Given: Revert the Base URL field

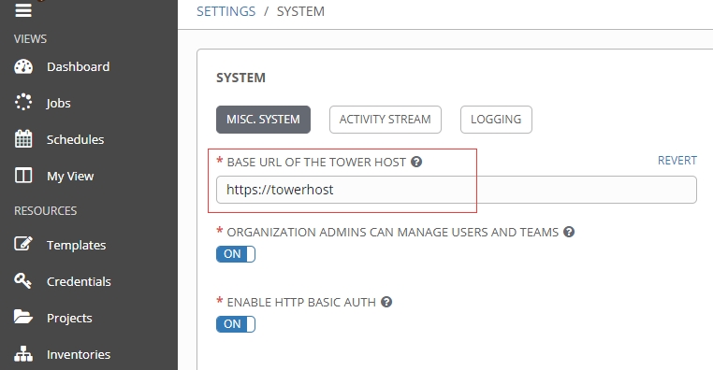Looking at the screenshot, I should [677, 161].
